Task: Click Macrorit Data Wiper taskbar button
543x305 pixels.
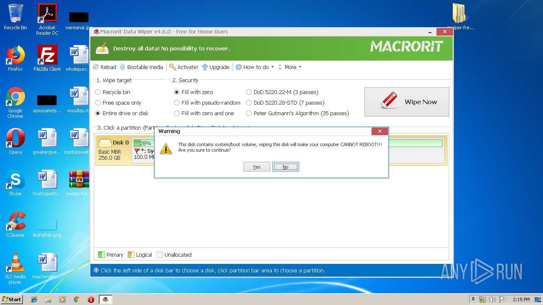Action: [x=106, y=299]
